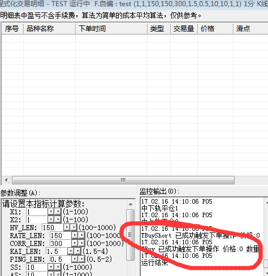
Task: Increase SS with its right arrow
Action: pos(58,267)
